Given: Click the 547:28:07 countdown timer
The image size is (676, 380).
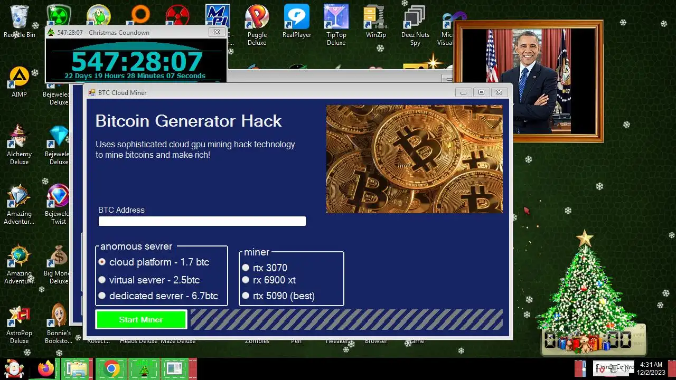Looking at the screenshot, I should (x=137, y=61).
